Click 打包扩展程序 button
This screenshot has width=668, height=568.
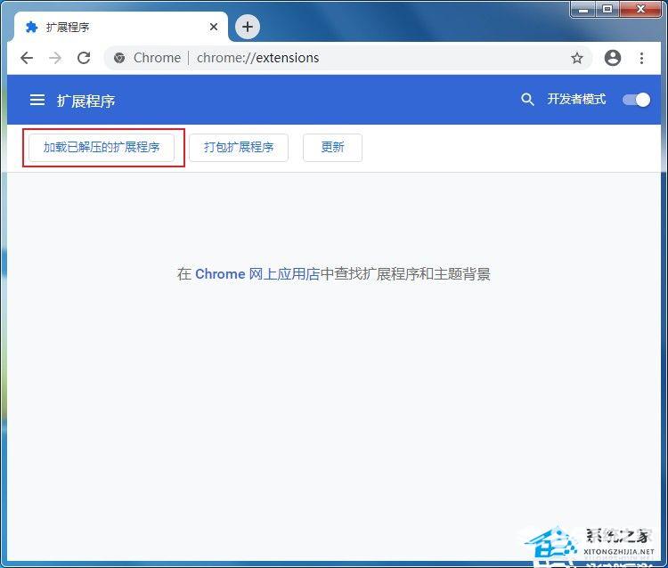tap(239, 147)
